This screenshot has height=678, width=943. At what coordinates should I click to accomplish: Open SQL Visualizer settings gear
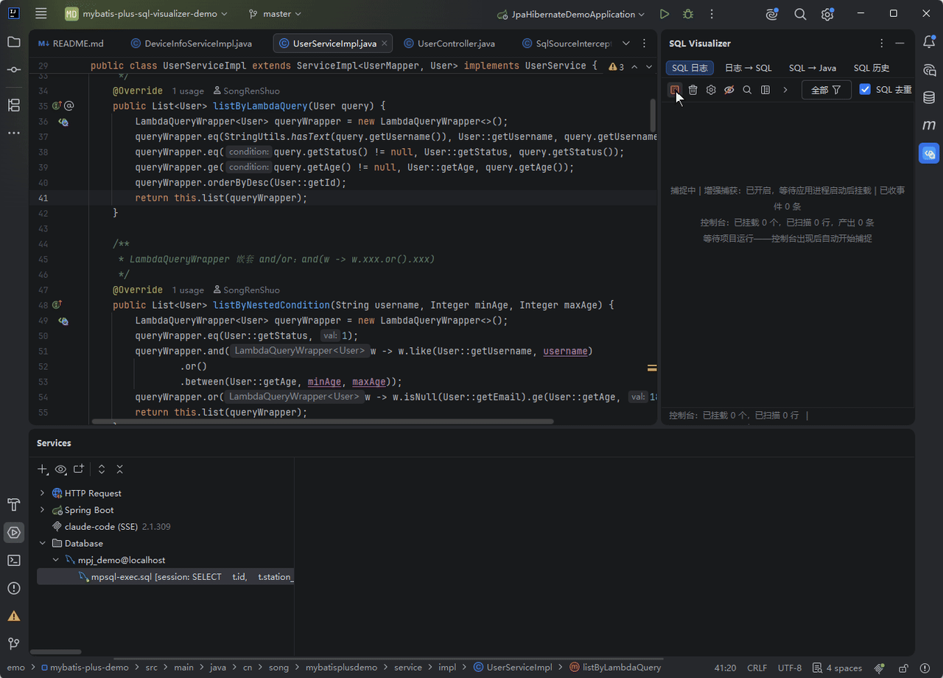coord(711,90)
